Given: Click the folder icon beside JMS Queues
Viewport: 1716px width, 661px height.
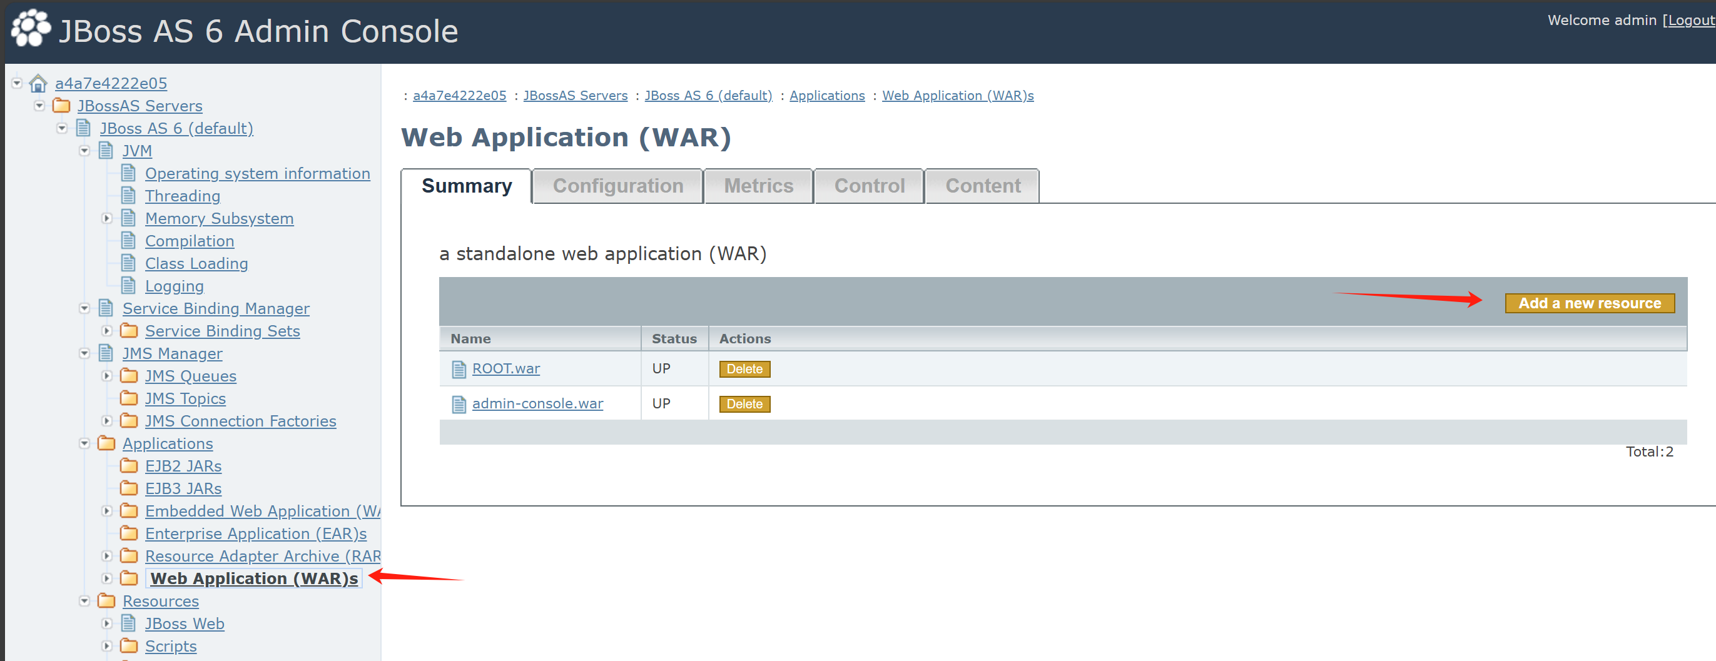Looking at the screenshot, I should coord(129,376).
